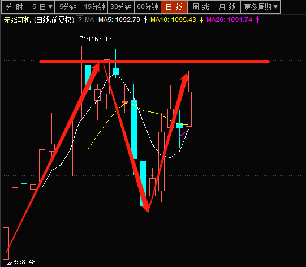Expand the 更多周期 dropdown
This screenshot has width=306, height=267.
click(x=261, y=7)
